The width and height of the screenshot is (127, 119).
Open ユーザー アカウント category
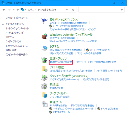(13, 42)
